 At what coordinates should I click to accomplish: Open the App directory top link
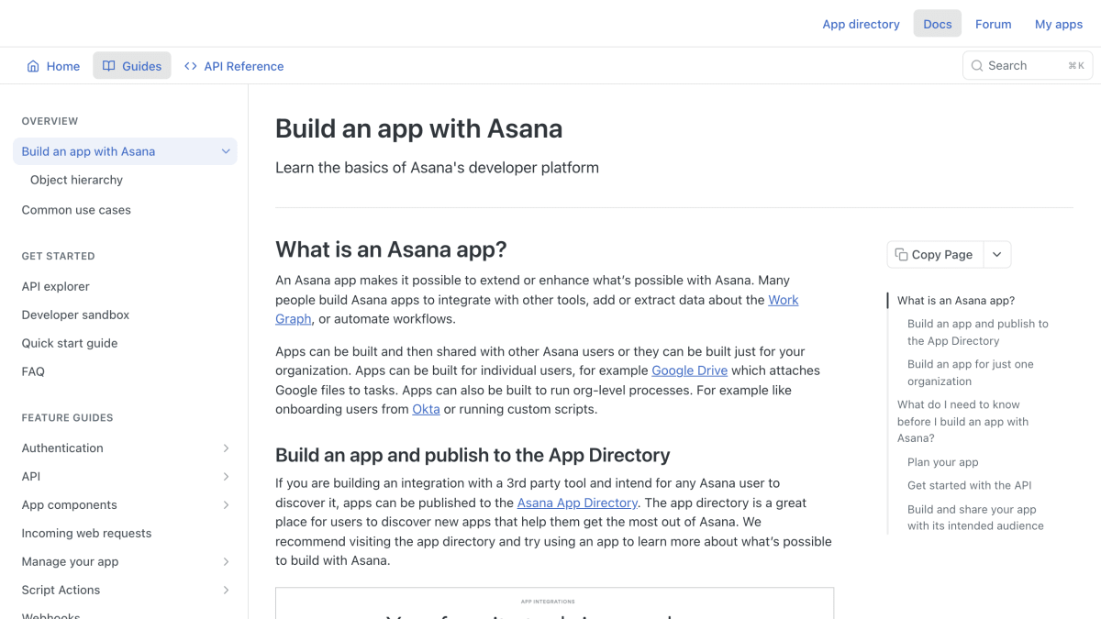point(861,24)
